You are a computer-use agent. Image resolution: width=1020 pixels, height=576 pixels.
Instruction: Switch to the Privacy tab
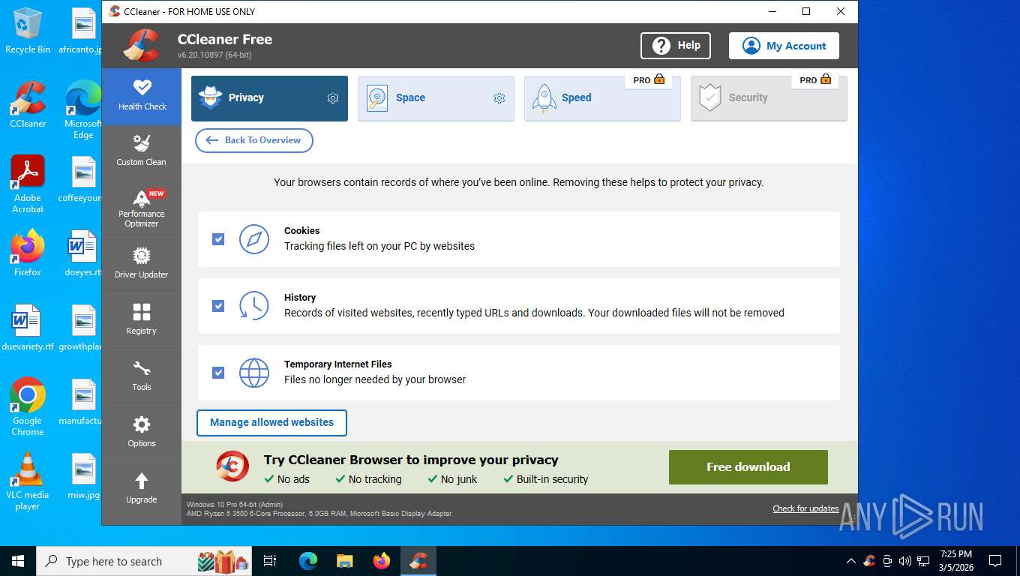tap(269, 98)
